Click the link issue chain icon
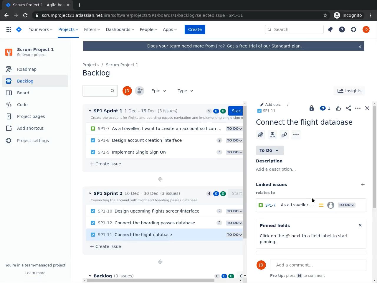This screenshot has width=377, height=283. coord(284,135)
